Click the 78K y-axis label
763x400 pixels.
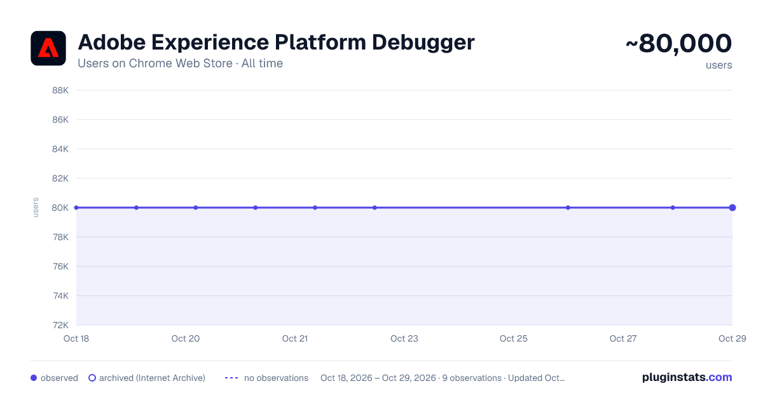click(x=60, y=237)
